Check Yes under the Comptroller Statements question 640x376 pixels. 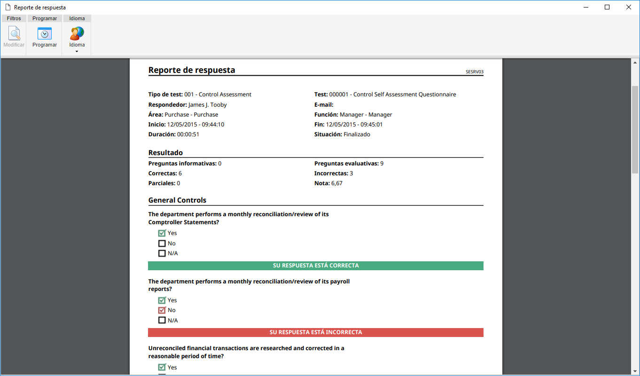[x=162, y=233]
